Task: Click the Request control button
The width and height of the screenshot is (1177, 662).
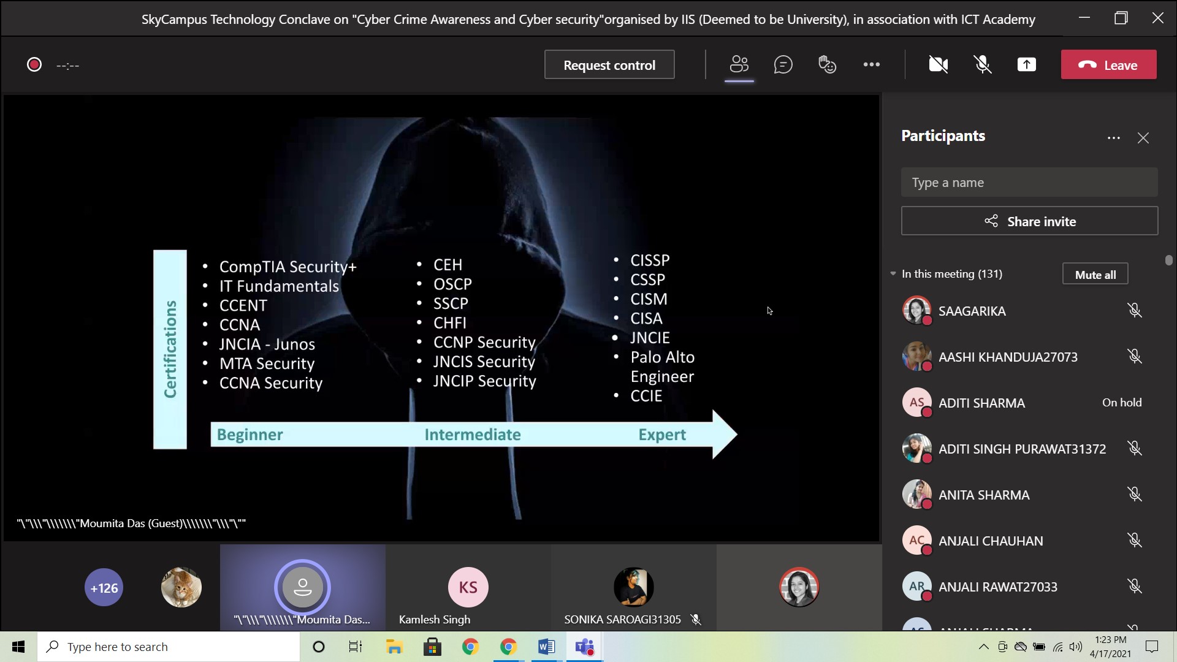Action: pyautogui.click(x=609, y=65)
